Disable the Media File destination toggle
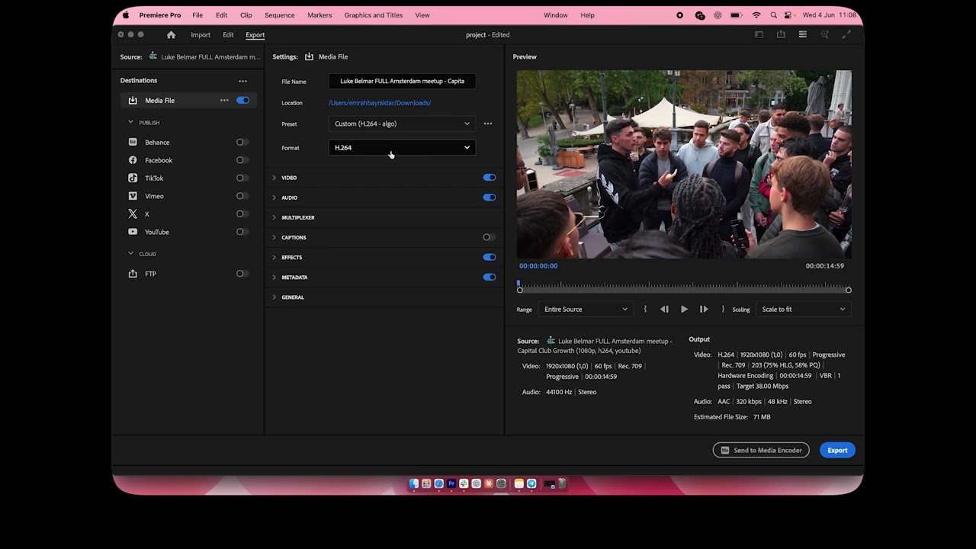Viewport: 976px width, 549px height. [242, 101]
